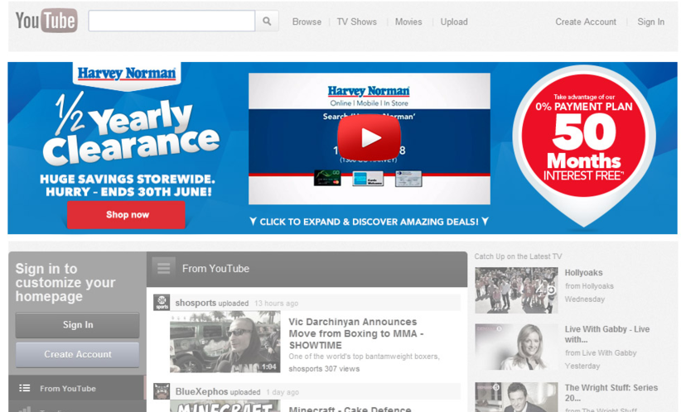Open the Hollyoaks show thumbnail
686x412 pixels.
516,290
